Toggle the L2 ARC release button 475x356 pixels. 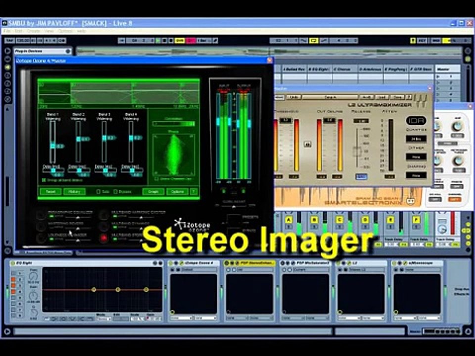(x=361, y=176)
